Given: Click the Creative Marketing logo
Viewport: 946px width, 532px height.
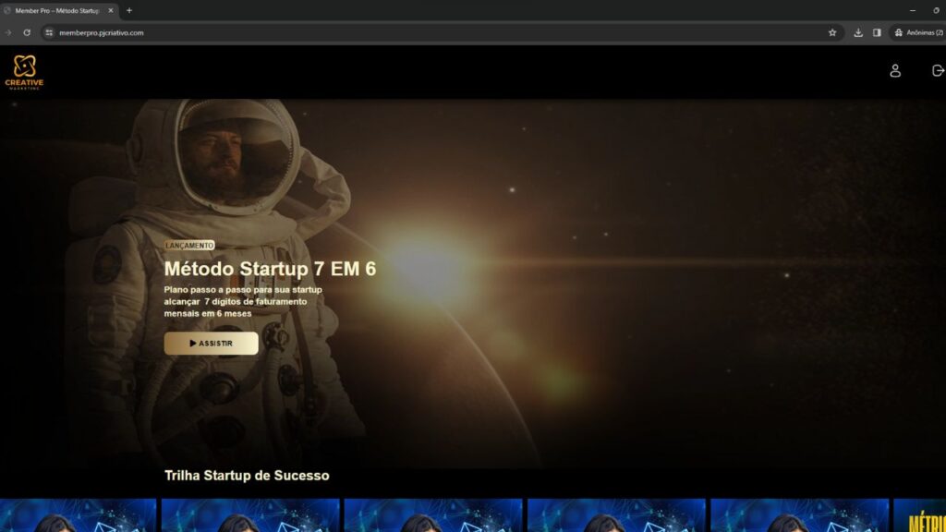Looking at the screenshot, I should tap(24, 71).
